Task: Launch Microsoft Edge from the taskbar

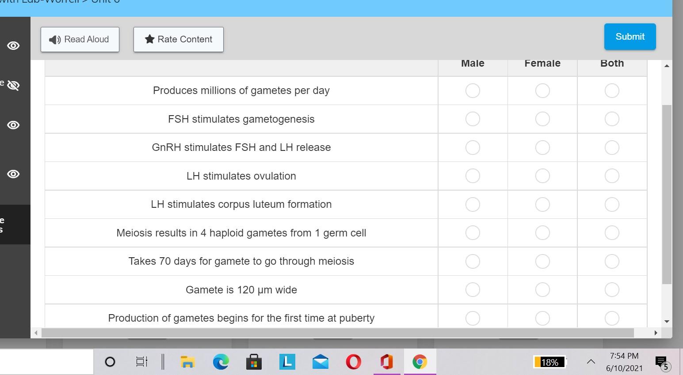Action: pyautogui.click(x=221, y=362)
